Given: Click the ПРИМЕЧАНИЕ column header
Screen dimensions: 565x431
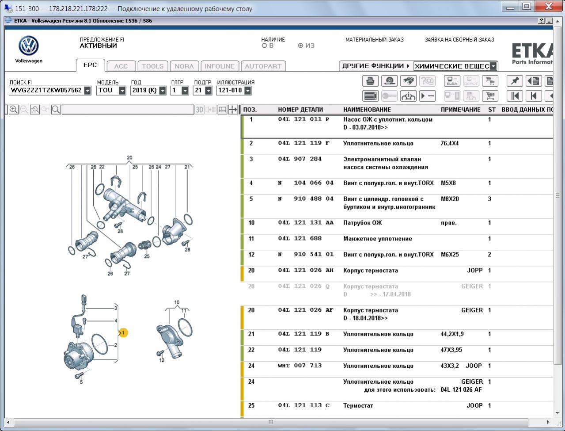Looking at the screenshot, I should [461, 110].
